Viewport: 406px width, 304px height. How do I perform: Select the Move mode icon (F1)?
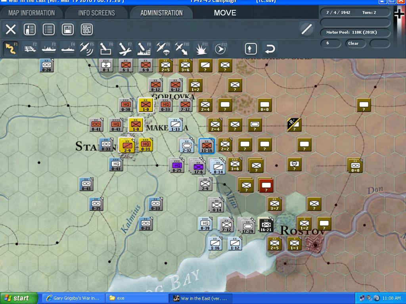[x=11, y=49]
